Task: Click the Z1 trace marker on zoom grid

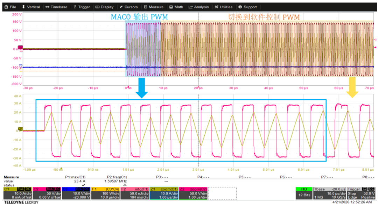Action: pyautogui.click(x=21, y=129)
